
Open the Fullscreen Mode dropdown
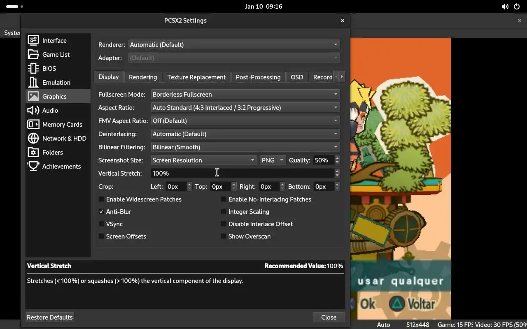(x=245, y=94)
